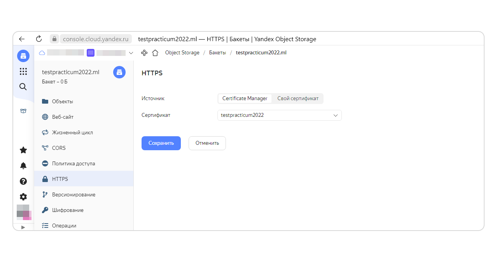Image resolution: width=497 pixels, height=262 pixels.
Task: Open CORS section
Action: 84,148
